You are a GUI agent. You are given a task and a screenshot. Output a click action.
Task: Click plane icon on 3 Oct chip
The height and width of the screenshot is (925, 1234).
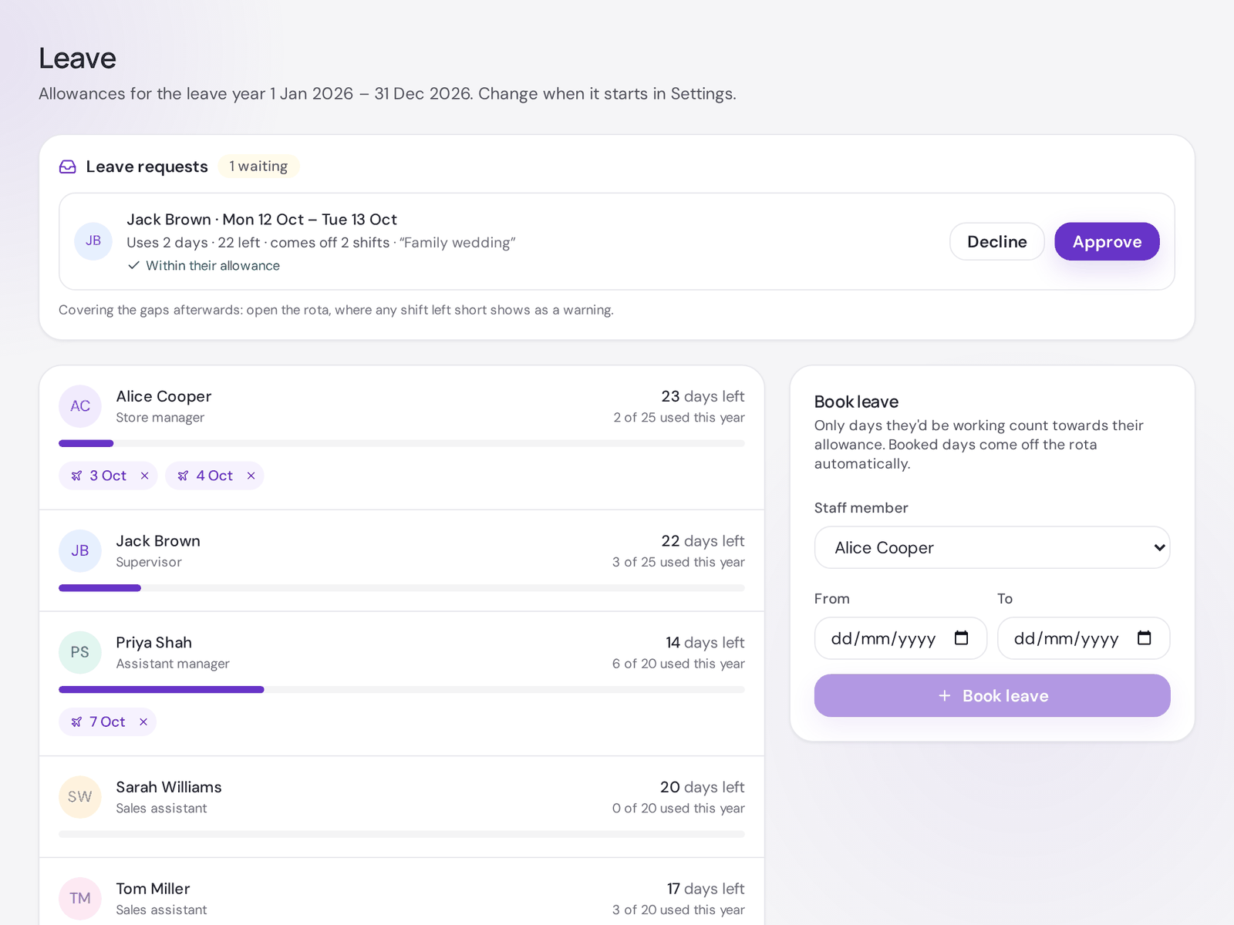pos(76,476)
